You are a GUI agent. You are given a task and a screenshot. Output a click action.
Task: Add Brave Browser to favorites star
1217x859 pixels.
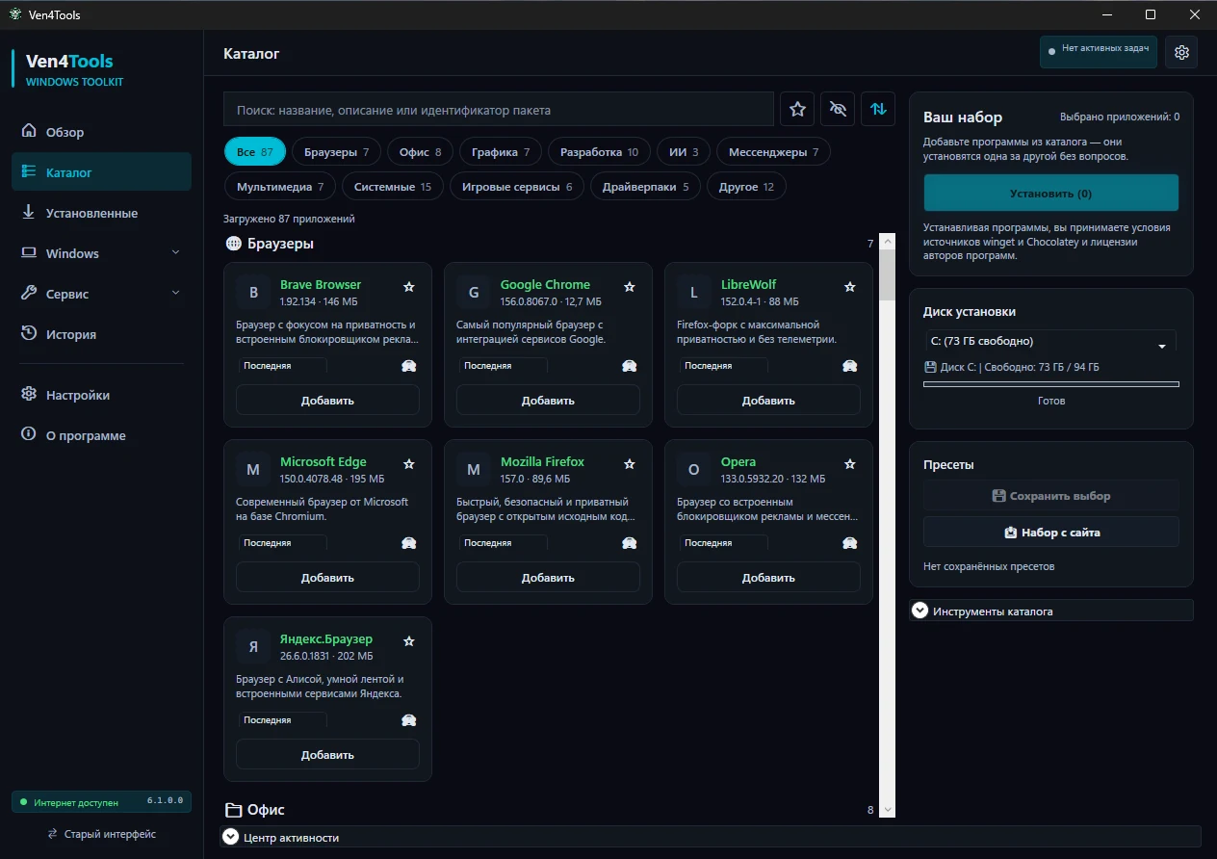tap(409, 287)
